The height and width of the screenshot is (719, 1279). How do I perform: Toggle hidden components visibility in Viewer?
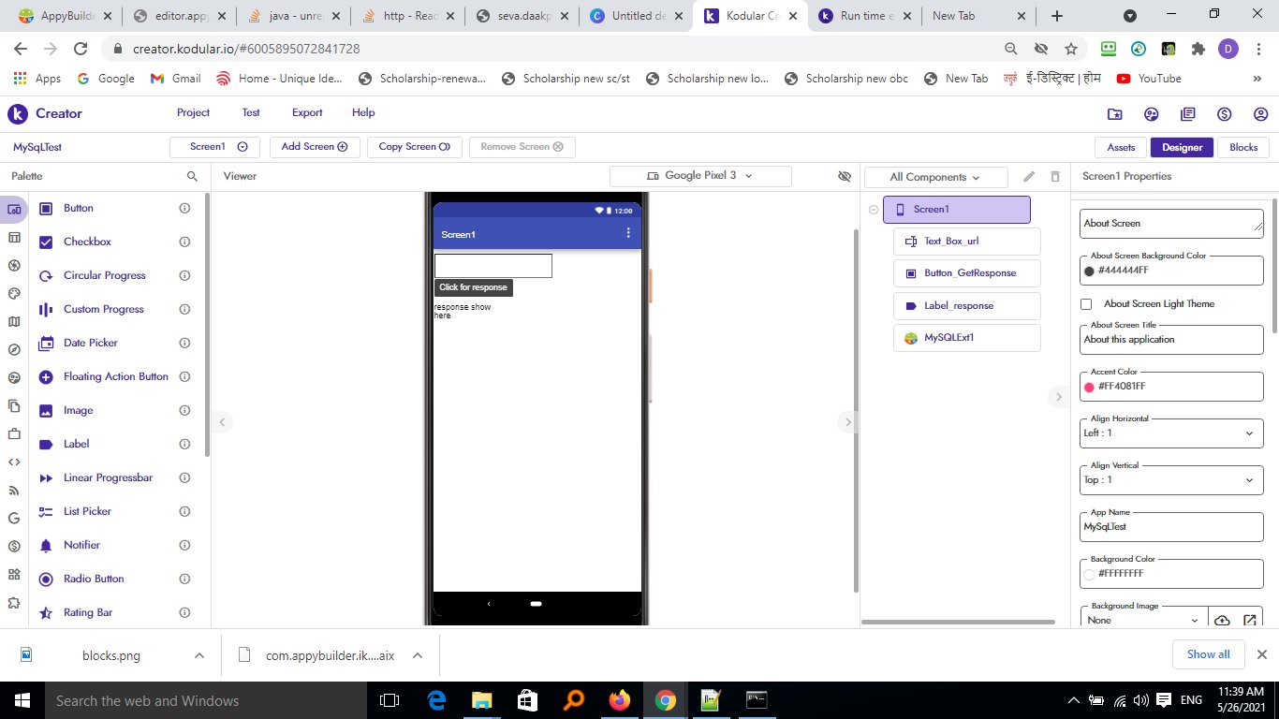tap(845, 176)
